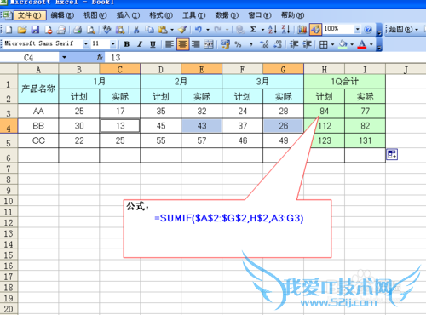The height and width of the screenshot is (315, 426).
Task: Open the 100% zoom dropdown
Action: (358, 29)
